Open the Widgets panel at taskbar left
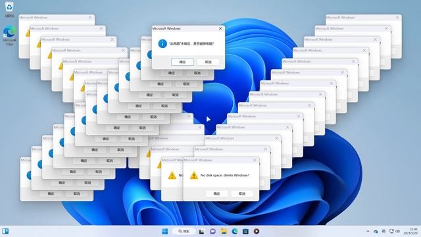Viewport: 421px width, 237px height. pyautogui.click(x=5, y=231)
